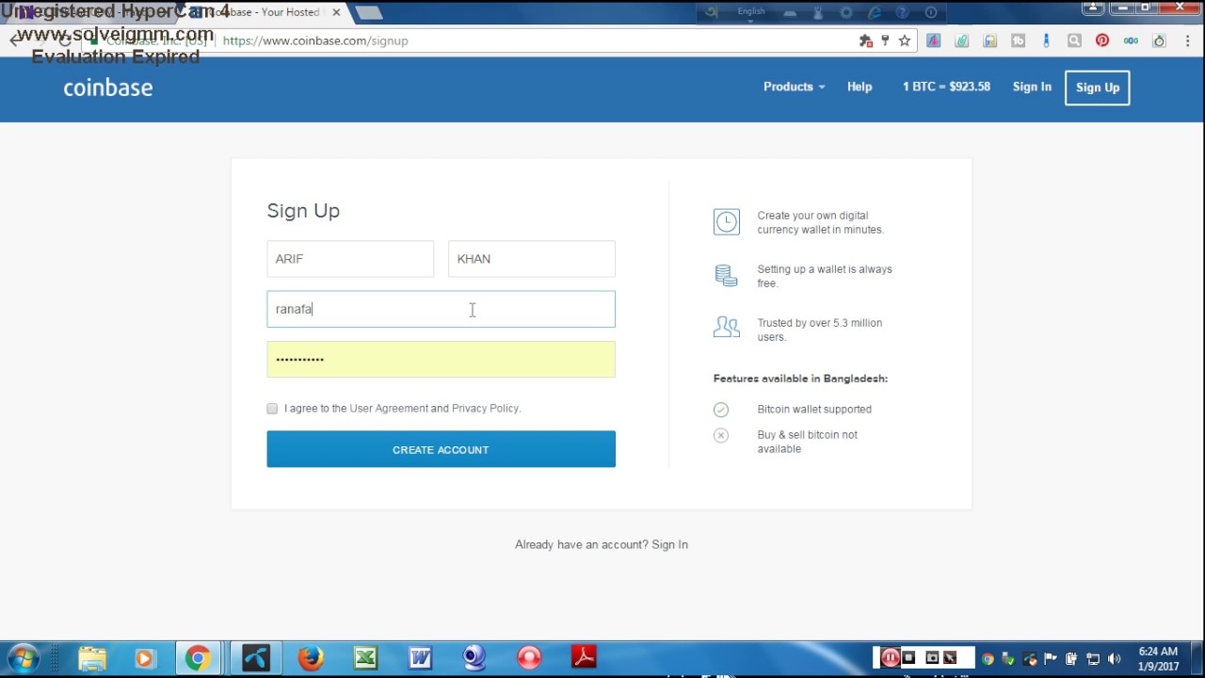1205x678 pixels.
Task: Click the Chrome user profile button
Action: click(x=1092, y=8)
